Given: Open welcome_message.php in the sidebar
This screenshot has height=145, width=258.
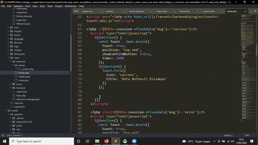Looking at the screenshot, I should [x=28, y=99].
